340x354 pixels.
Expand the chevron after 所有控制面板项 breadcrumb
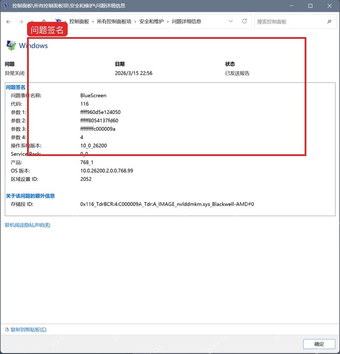point(135,22)
